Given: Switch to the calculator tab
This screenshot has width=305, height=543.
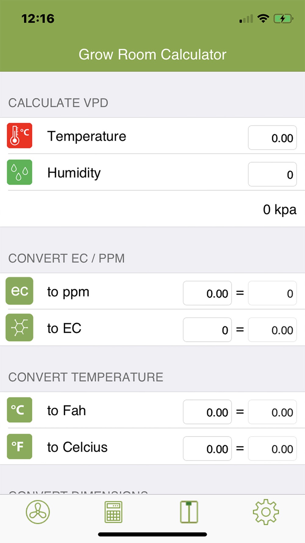Looking at the screenshot, I should point(113,512).
